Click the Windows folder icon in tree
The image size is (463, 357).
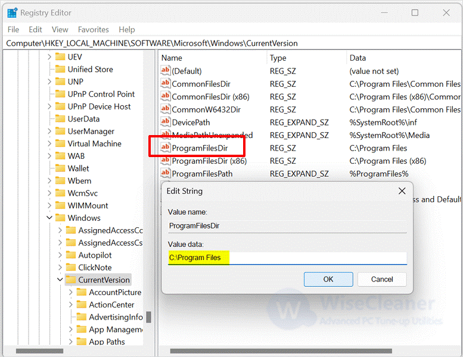60,218
